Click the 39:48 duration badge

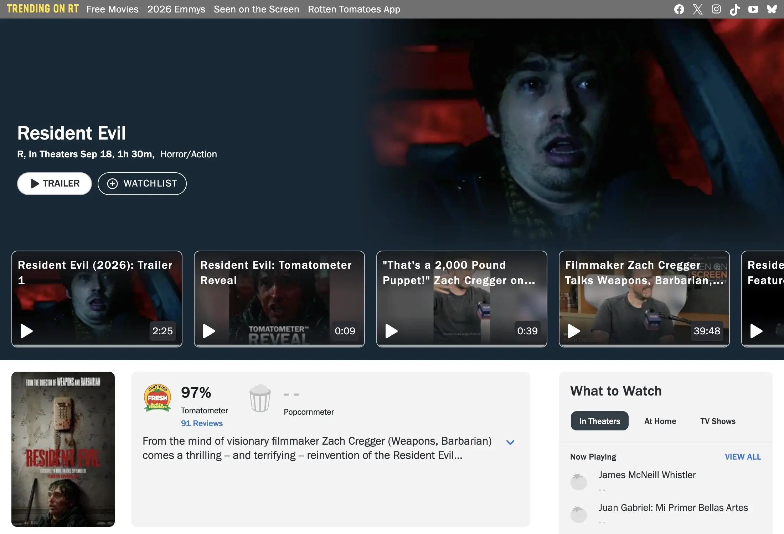pos(707,331)
